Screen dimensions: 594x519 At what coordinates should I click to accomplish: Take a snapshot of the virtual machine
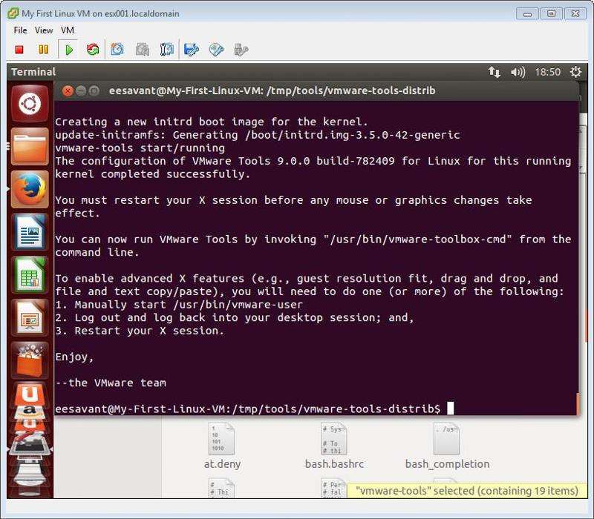tap(117, 50)
